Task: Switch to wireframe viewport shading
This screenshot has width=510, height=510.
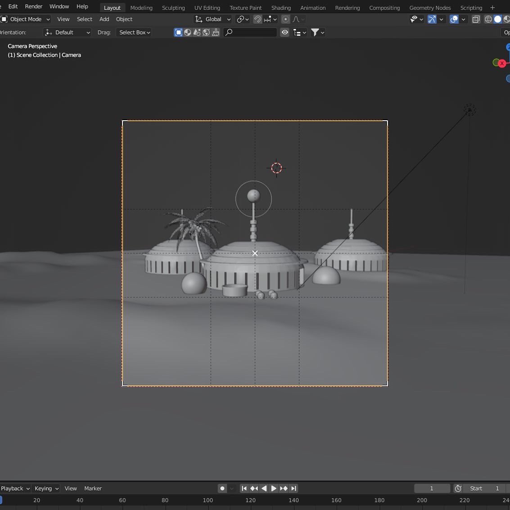Action: click(488, 19)
